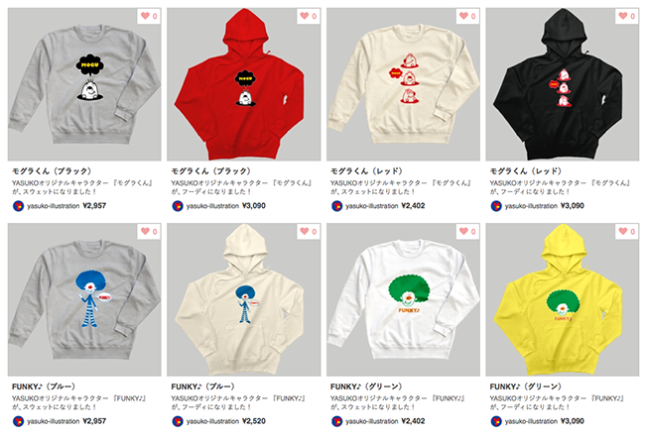Open yasuko-illustration shop link under the red hoodie
Image resolution: width=647 pixels, height=435 pixels.
(x=212, y=205)
